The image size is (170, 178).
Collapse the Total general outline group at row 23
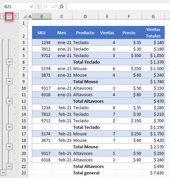[3, 173]
